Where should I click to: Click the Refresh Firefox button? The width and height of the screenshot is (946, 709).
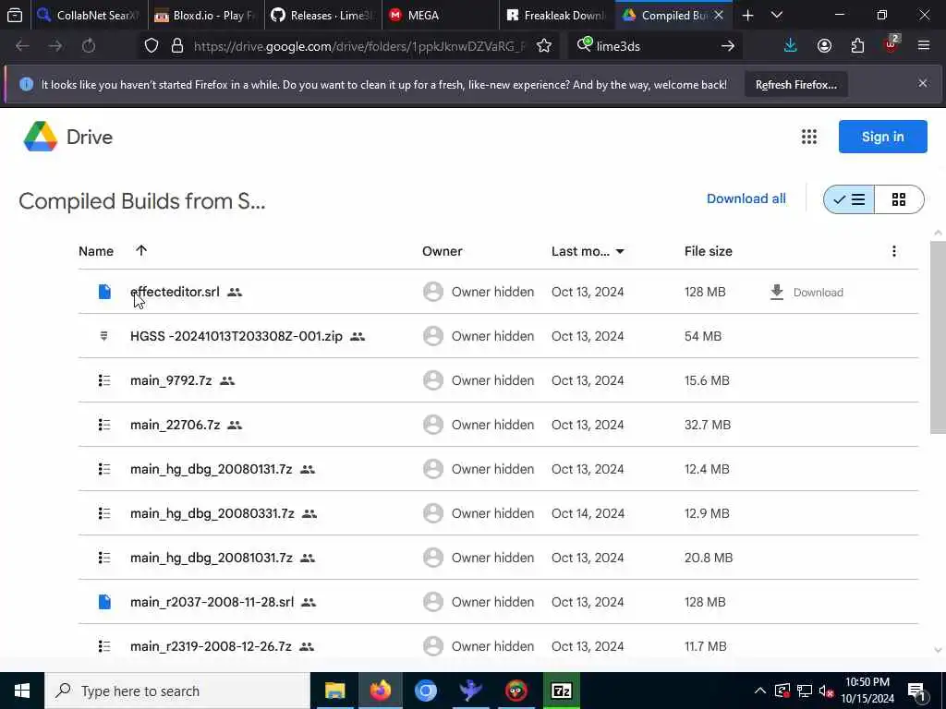tap(795, 85)
